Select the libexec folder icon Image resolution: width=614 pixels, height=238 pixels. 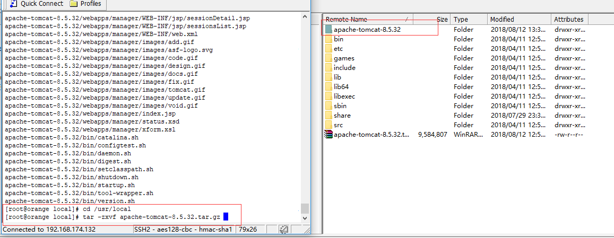pyautogui.click(x=328, y=96)
